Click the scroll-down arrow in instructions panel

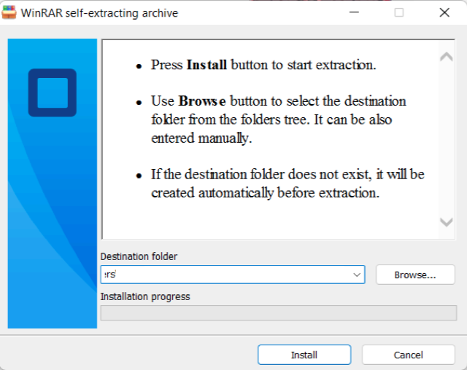[447, 222]
